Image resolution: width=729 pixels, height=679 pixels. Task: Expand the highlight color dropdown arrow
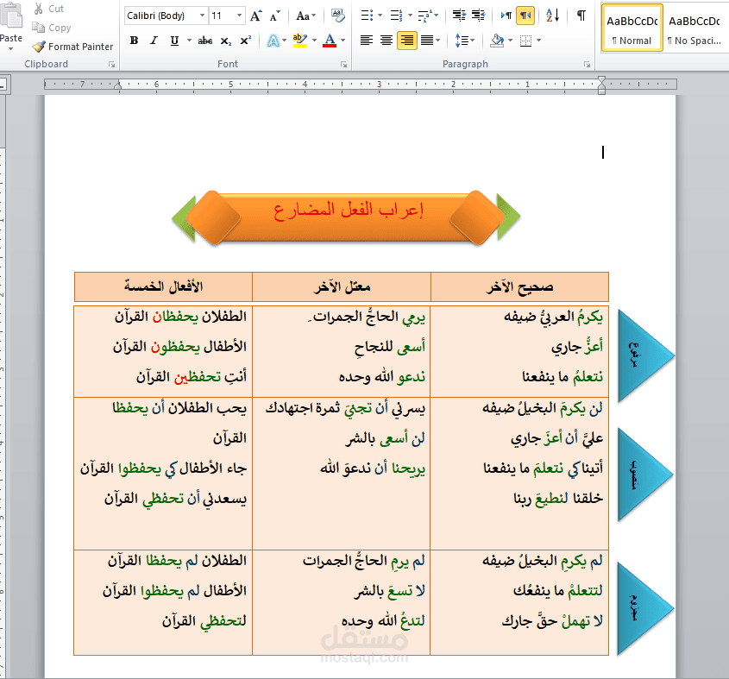314,41
